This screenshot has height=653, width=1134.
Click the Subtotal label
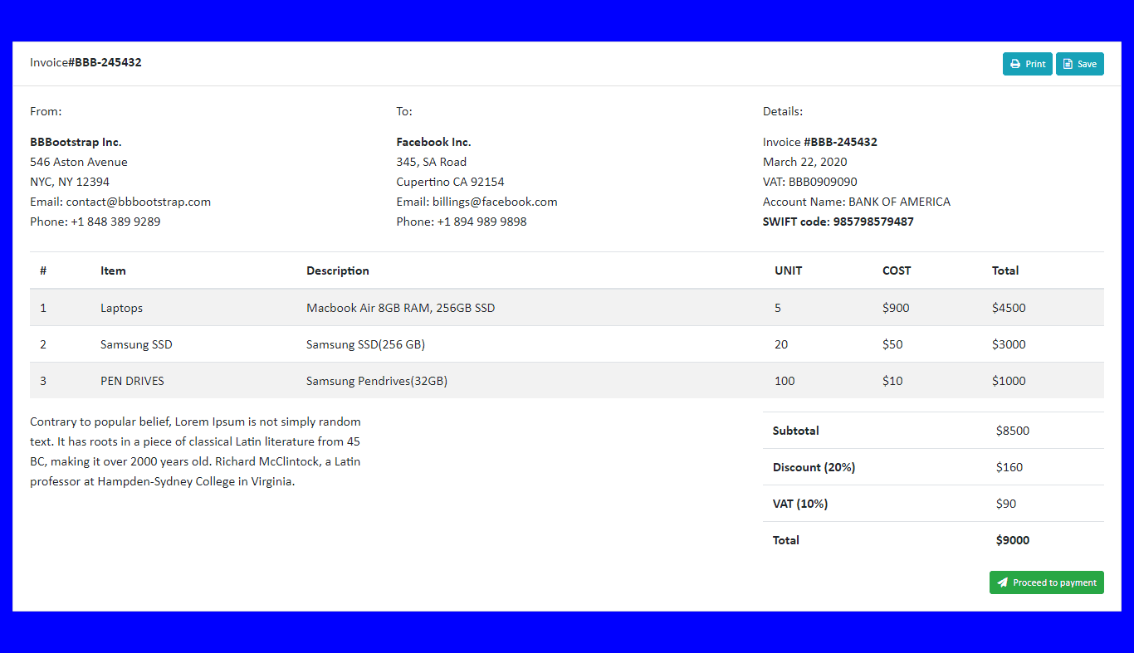tap(796, 431)
